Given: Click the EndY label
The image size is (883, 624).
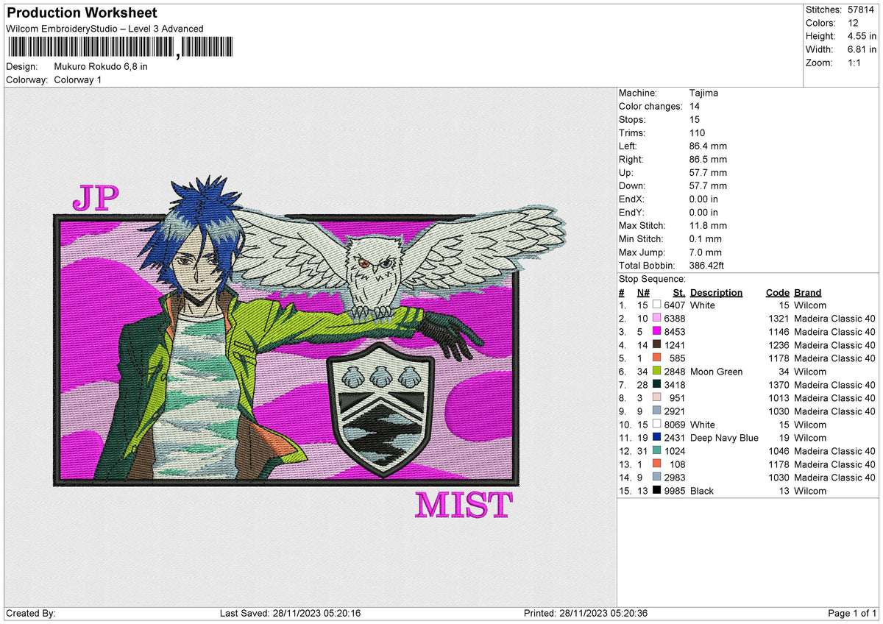Looking at the screenshot, I should [631, 213].
